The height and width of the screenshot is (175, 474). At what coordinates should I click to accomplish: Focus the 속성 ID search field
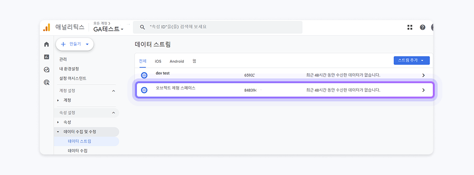pos(218,27)
